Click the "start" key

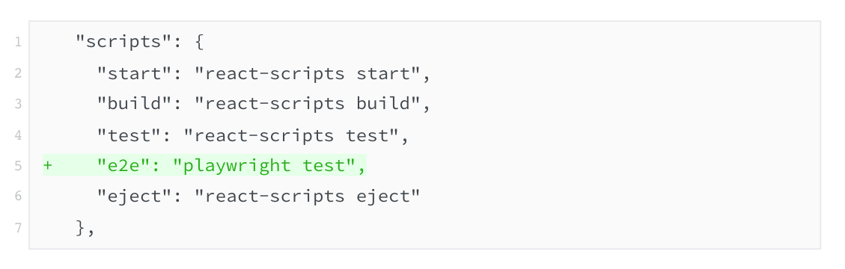129,73
